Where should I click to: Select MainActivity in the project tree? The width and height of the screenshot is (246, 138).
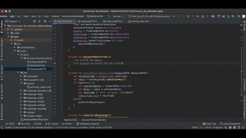[38, 66]
